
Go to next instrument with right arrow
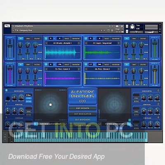(113, 26)
